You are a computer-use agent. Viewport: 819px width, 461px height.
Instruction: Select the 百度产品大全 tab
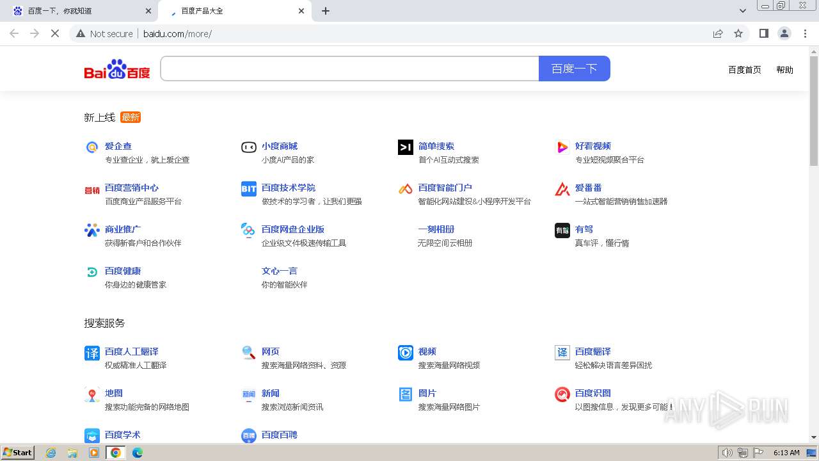click(x=234, y=11)
